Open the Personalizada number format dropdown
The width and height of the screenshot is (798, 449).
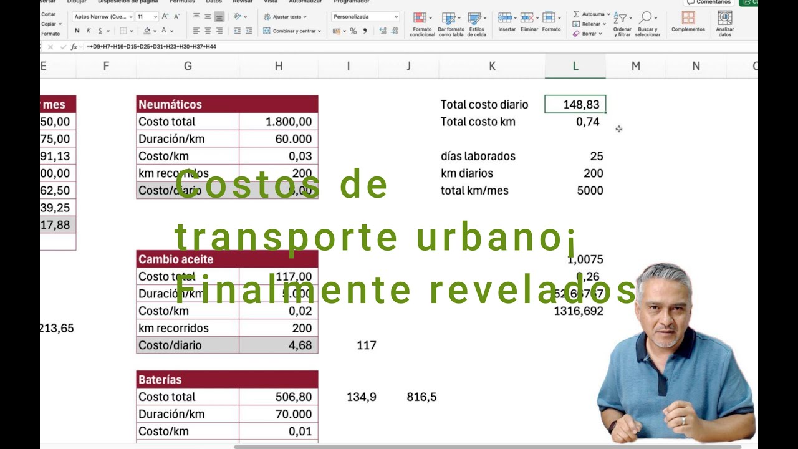click(x=365, y=17)
